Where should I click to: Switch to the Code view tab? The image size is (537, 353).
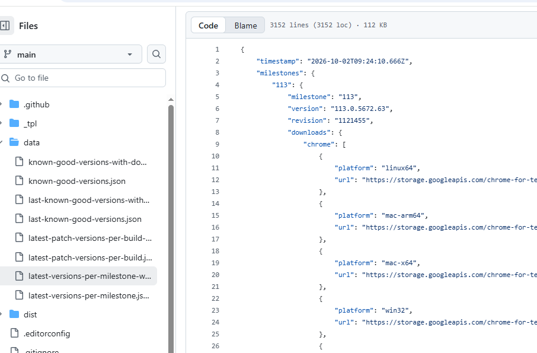pos(208,26)
